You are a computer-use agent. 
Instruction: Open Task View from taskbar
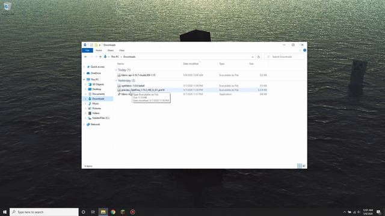pyautogui.click(x=93, y=212)
